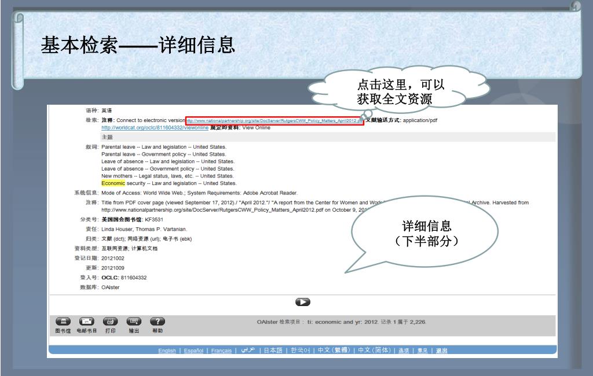Select subject 'New mothers -- Legal status'

click(167, 176)
